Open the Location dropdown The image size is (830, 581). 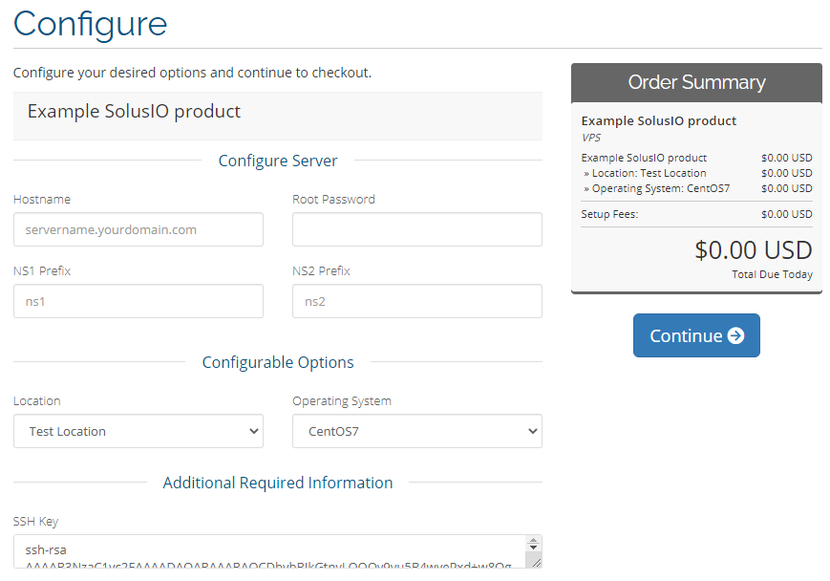138,431
